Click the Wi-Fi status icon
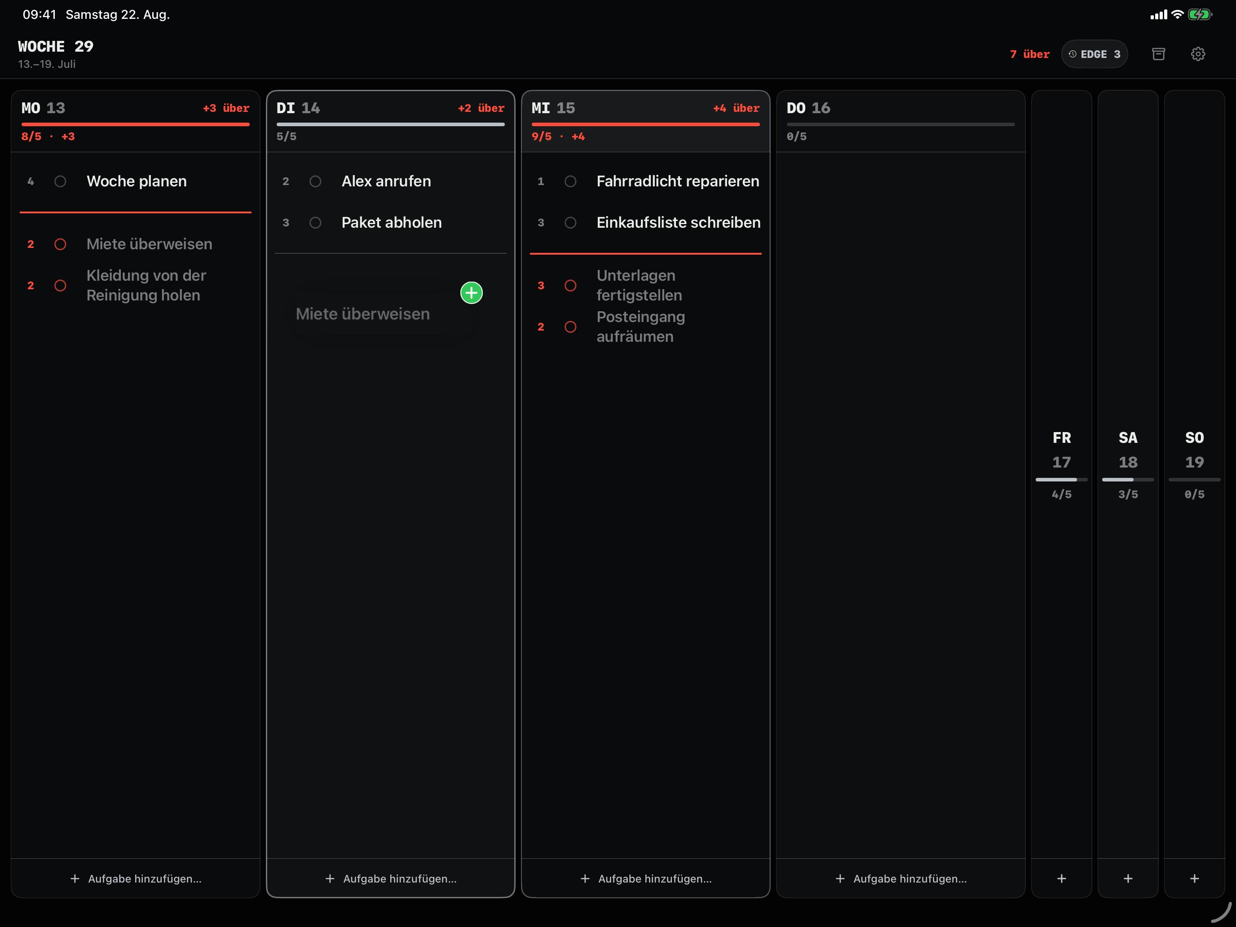The height and width of the screenshot is (927, 1236). (1177, 14)
